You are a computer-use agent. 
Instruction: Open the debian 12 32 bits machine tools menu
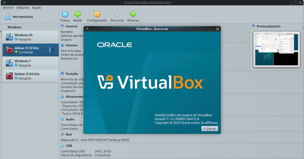pyautogui.click(x=52, y=50)
